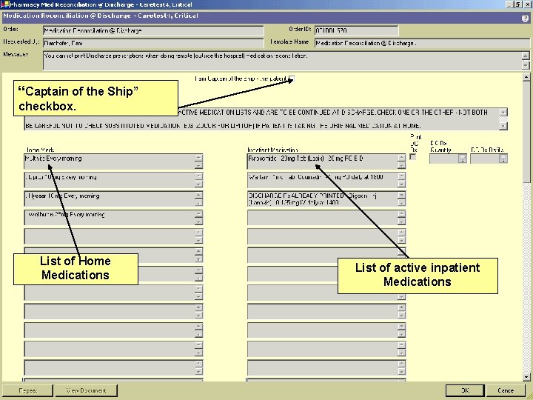
Task: Click the Repeat button
Action: coord(28,390)
